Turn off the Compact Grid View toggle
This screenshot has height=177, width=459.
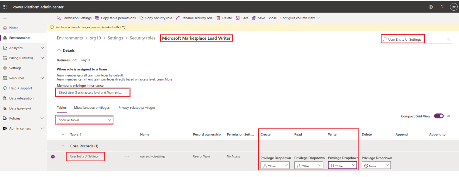coord(439,116)
